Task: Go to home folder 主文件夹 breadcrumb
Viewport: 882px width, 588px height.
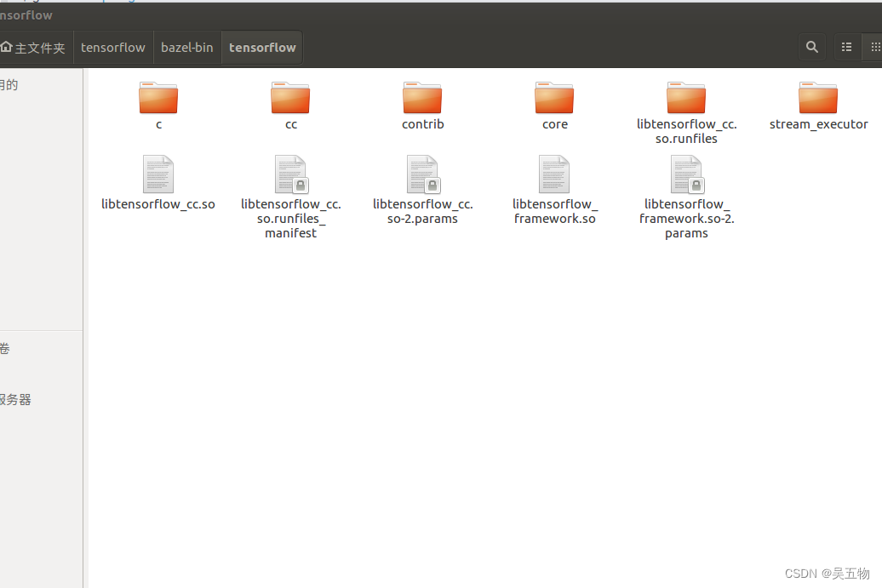Action: click(x=34, y=48)
